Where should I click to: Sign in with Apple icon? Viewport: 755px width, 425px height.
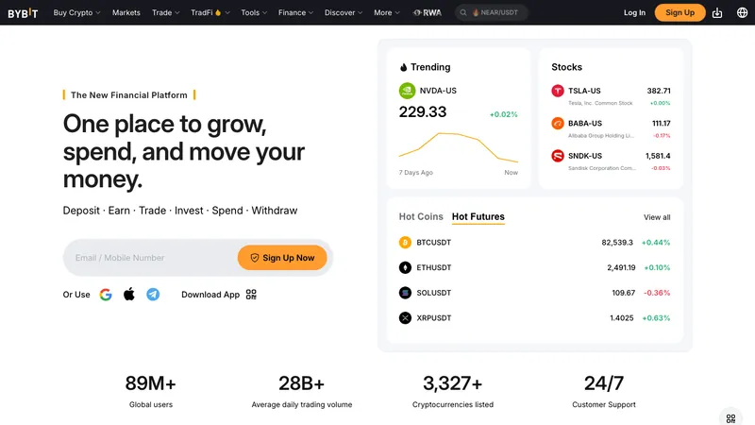129,294
